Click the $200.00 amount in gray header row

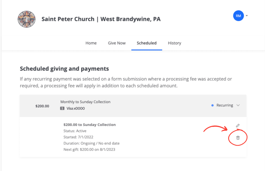(x=42, y=106)
